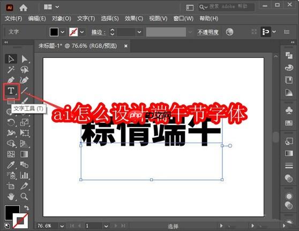Close the 未标题-1 document tab
The width and height of the screenshot is (299, 231).
(126, 46)
